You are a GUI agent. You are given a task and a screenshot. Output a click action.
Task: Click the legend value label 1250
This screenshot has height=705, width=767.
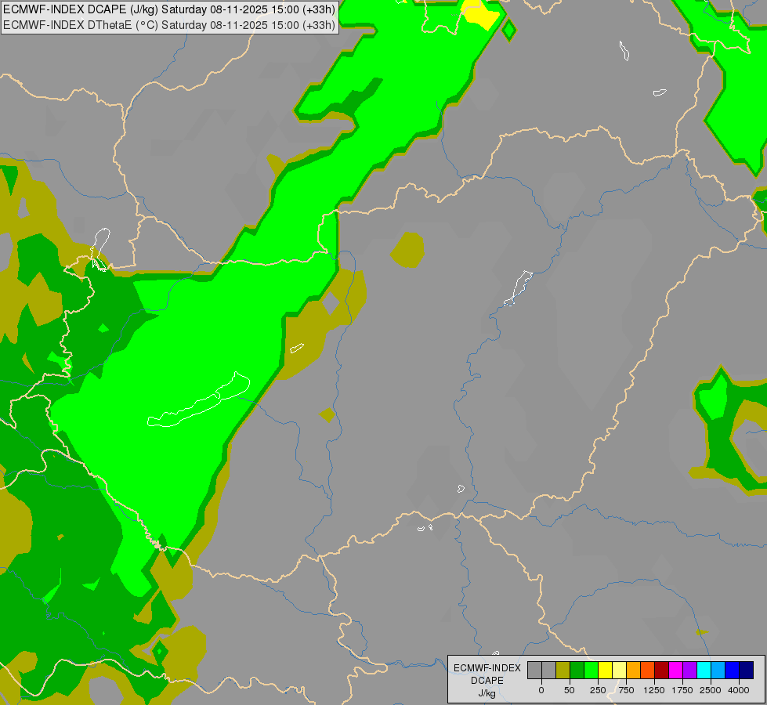pyautogui.click(x=654, y=690)
